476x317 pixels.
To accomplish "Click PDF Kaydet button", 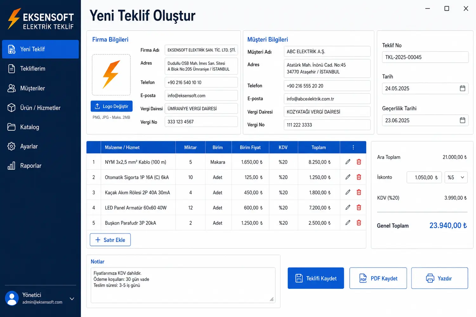I will [x=378, y=278].
